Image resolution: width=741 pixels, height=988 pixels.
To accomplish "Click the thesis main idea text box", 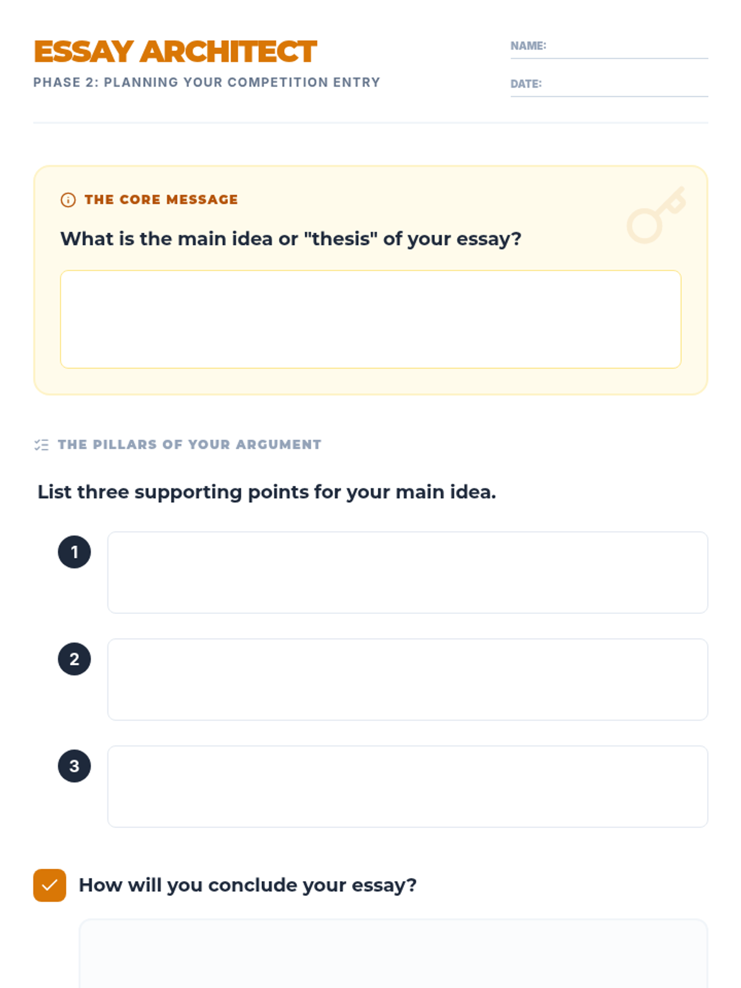I will point(371,319).
